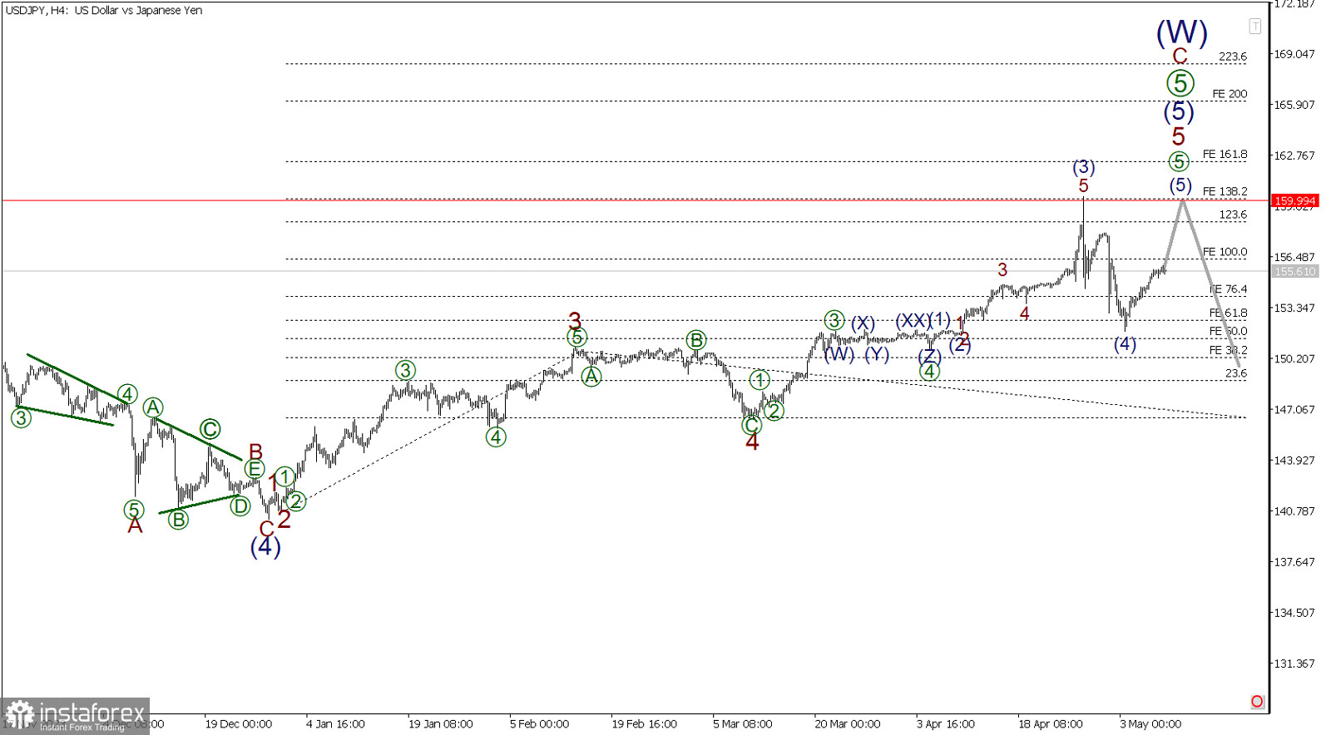Viewport: 1331px width, 735px height.
Task: Click the red C label below (W)
Action: (x=1180, y=56)
